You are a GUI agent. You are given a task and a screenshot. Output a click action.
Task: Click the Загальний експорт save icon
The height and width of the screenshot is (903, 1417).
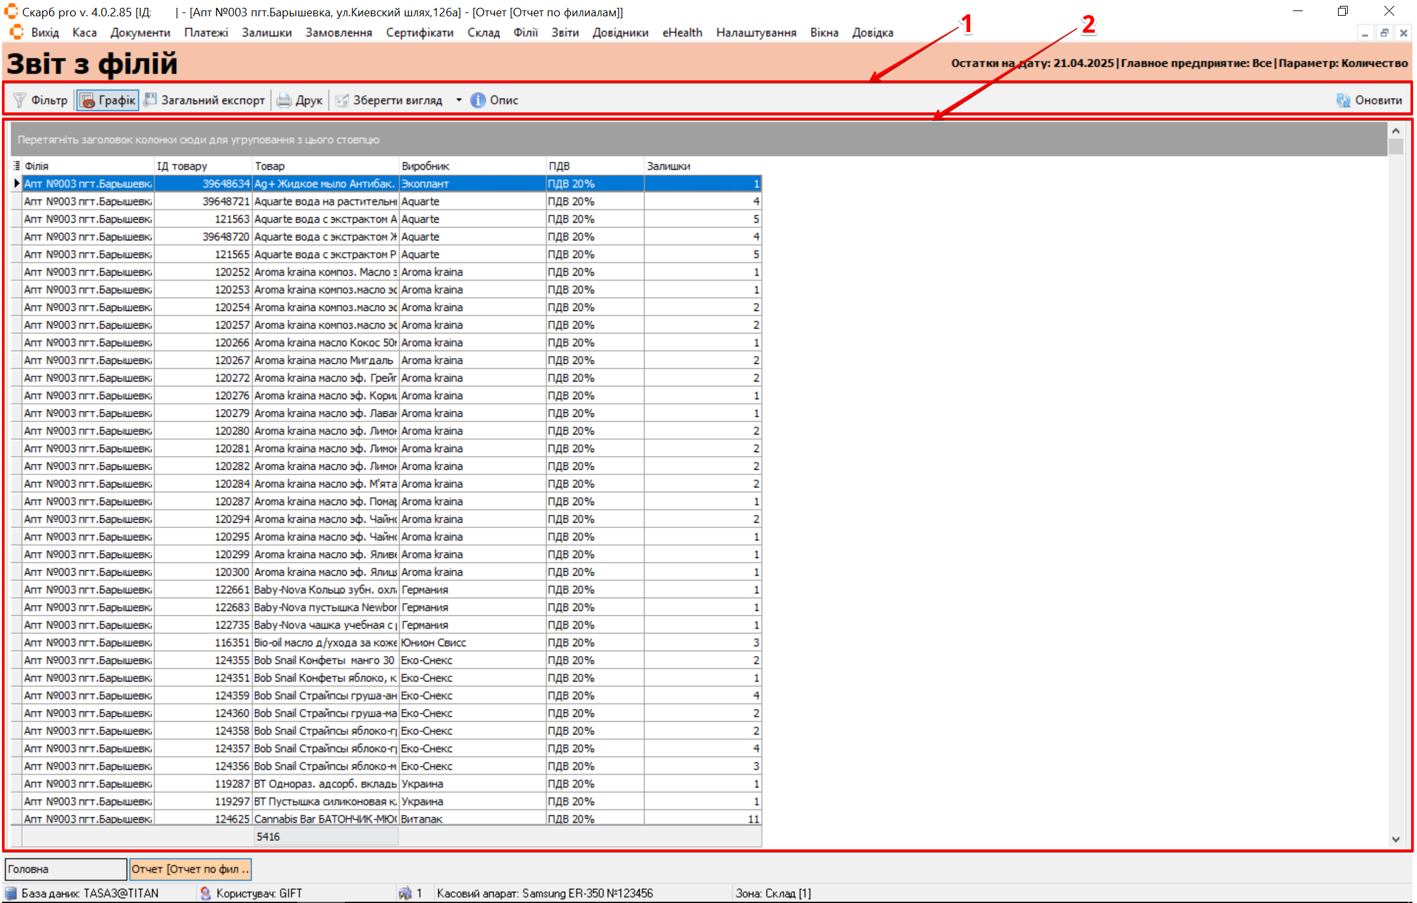(150, 100)
